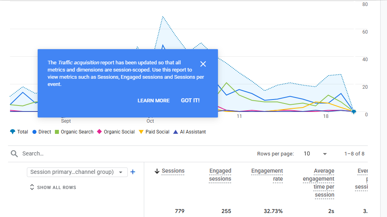The height and width of the screenshot is (217, 387).
Task: Toggle the Organic Search legend item
Action: point(74,132)
